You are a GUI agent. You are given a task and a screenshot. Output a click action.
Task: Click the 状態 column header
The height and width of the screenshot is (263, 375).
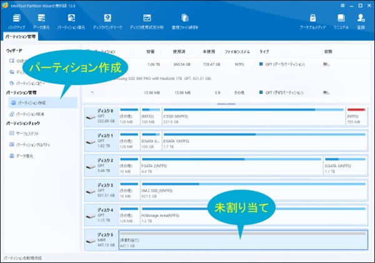tap(328, 51)
